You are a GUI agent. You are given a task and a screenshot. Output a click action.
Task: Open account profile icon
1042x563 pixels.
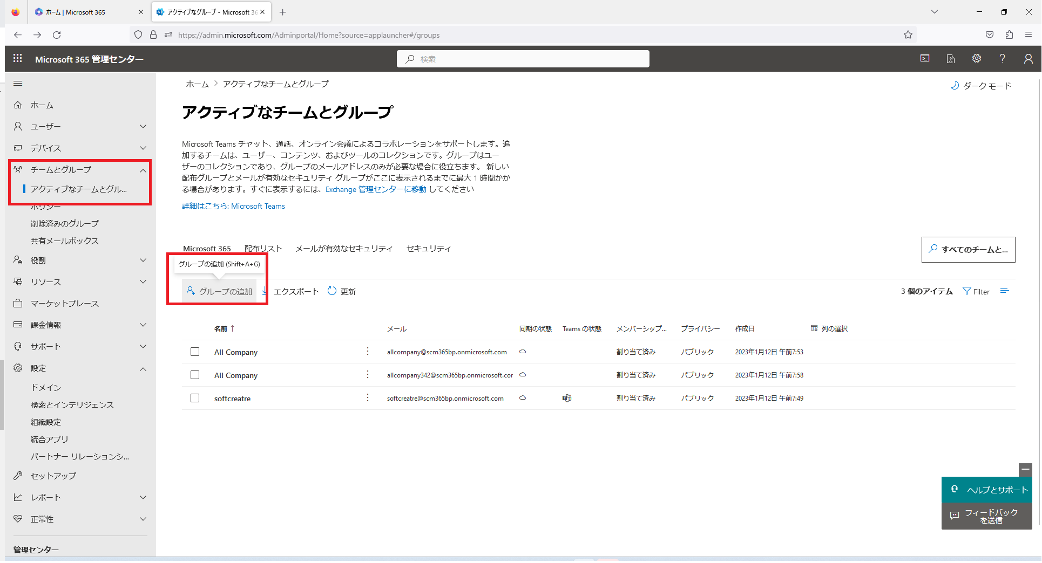pos(1029,58)
